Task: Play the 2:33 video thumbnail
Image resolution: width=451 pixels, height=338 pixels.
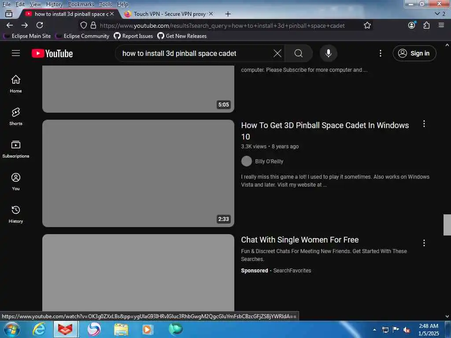Action: point(138,173)
